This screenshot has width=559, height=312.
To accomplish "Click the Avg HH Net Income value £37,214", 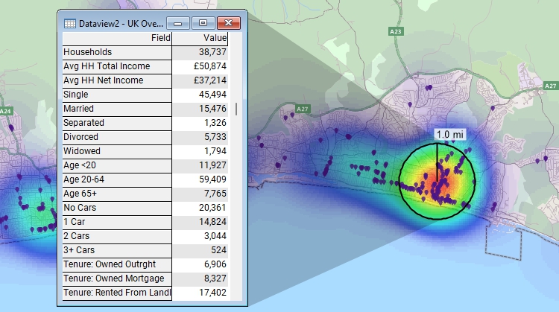I will pyautogui.click(x=200, y=80).
